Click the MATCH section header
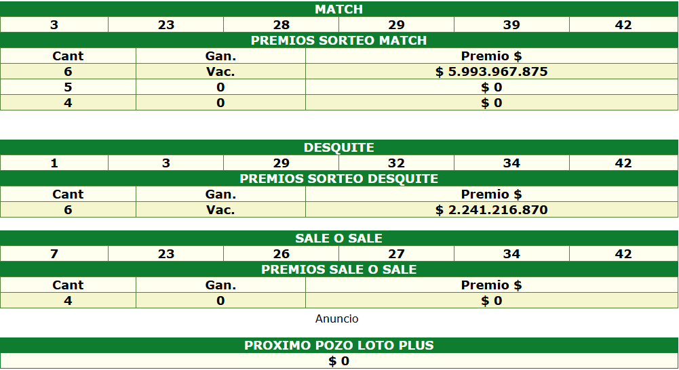 (x=339, y=9)
